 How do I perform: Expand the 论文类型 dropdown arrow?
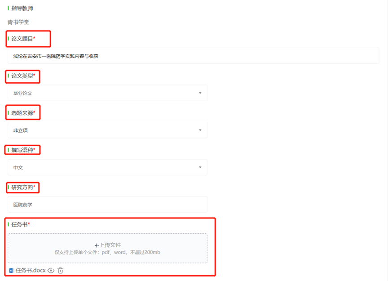(x=200, y=93)
